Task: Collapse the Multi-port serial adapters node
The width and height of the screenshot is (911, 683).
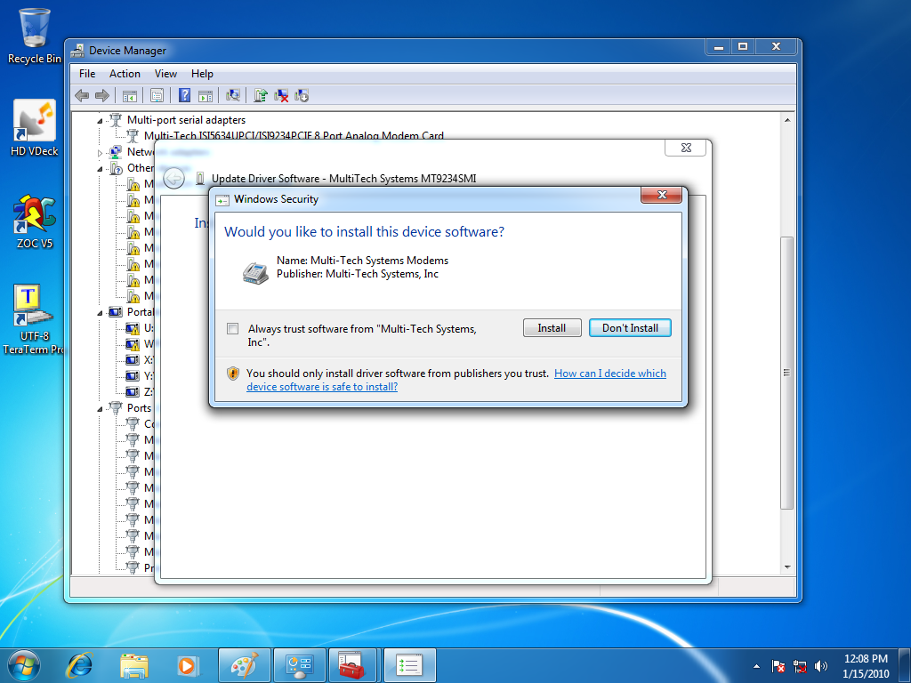Action: (x=101, y=120)
